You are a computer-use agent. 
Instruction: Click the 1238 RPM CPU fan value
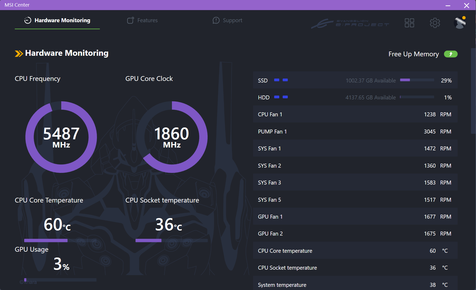[x=437, y=114]
